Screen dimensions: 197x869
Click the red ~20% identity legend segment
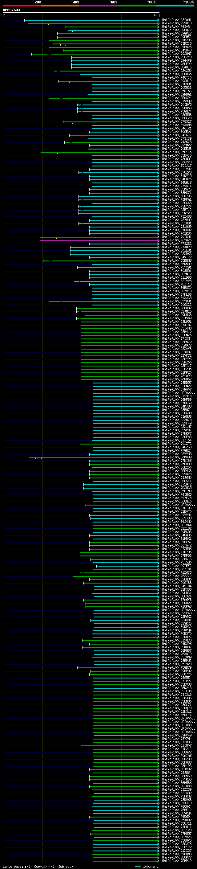click(22, 6)
